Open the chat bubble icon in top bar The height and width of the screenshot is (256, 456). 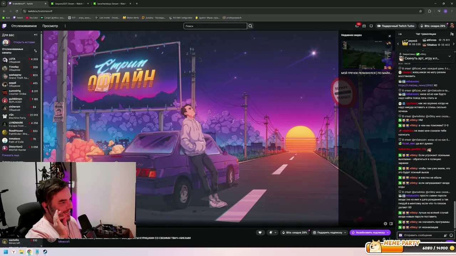pyautogui.click(x=371, y=26)
